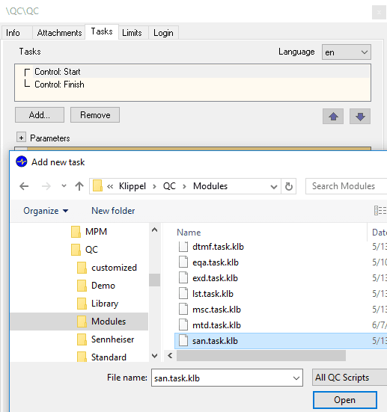Open the Language dropdown
Image resolution: width=387 pixels, height=412 pixels.
(347, 52)
